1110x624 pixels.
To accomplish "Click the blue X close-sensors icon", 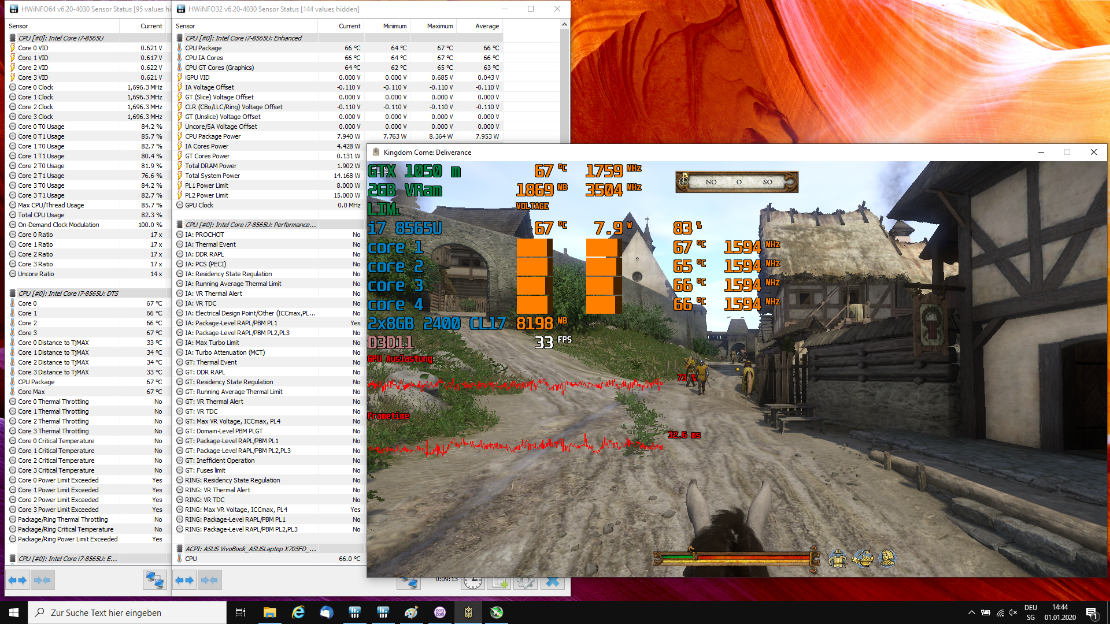I will point(553,582).
